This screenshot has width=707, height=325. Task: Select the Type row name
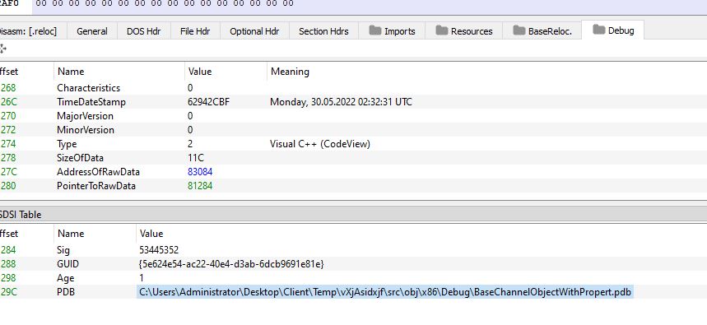(67, 144)
